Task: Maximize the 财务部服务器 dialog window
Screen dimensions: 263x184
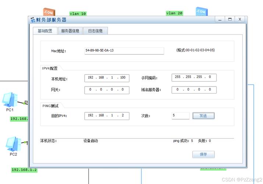Action: coord(230,19)
